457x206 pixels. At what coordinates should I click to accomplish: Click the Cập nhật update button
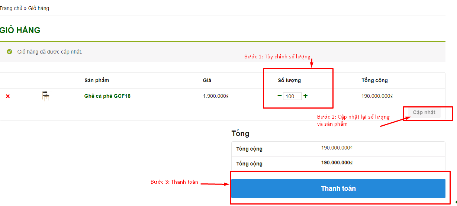tap(424, 112)
